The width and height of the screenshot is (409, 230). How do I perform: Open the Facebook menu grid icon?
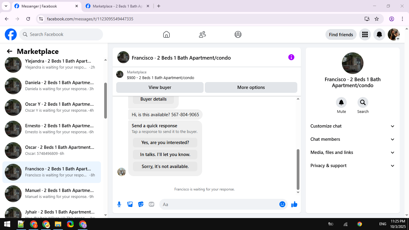365,34
